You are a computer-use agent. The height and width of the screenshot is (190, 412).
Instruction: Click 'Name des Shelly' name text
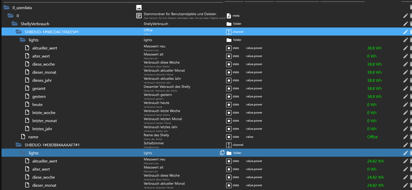tap(156, 135)
